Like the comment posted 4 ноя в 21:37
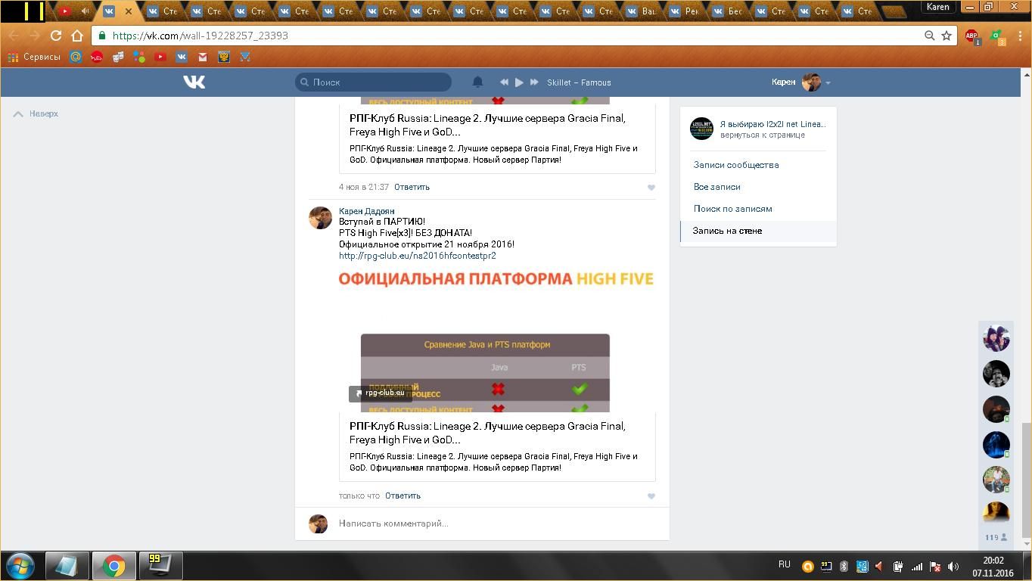 point(651,188)
